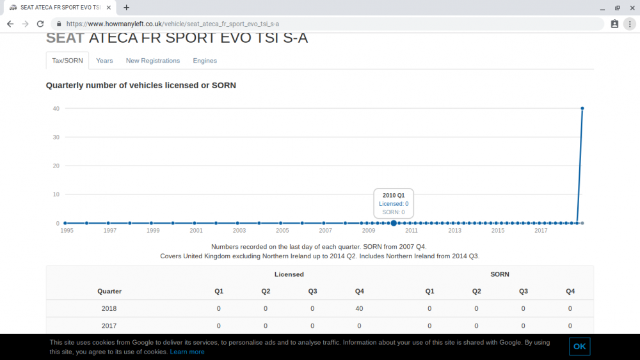The height and width of the screenshot is (360, 640).
Task: Click the 'Numbers recorded on the last day' note
Action: tap(319, 247)
